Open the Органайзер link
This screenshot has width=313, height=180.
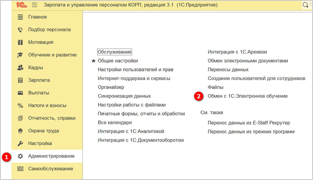[111, 87]
